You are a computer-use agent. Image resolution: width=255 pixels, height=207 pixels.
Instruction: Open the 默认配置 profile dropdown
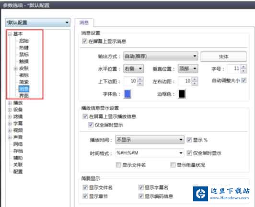tap(38, 23)
